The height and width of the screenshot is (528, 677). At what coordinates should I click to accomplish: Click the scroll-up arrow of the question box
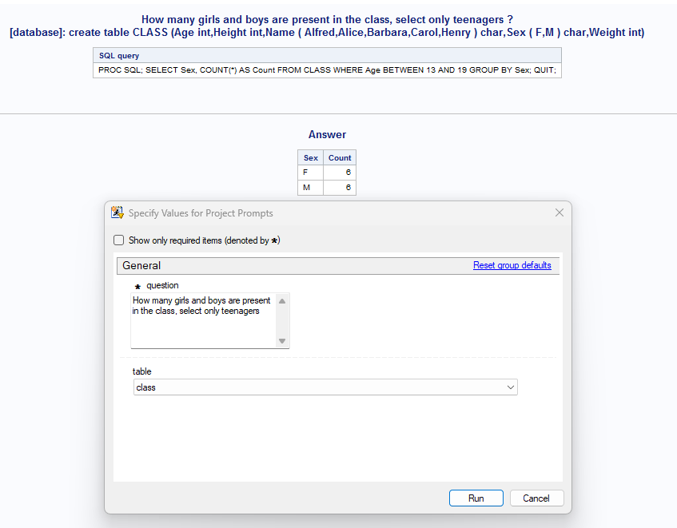tap(282, 301)
